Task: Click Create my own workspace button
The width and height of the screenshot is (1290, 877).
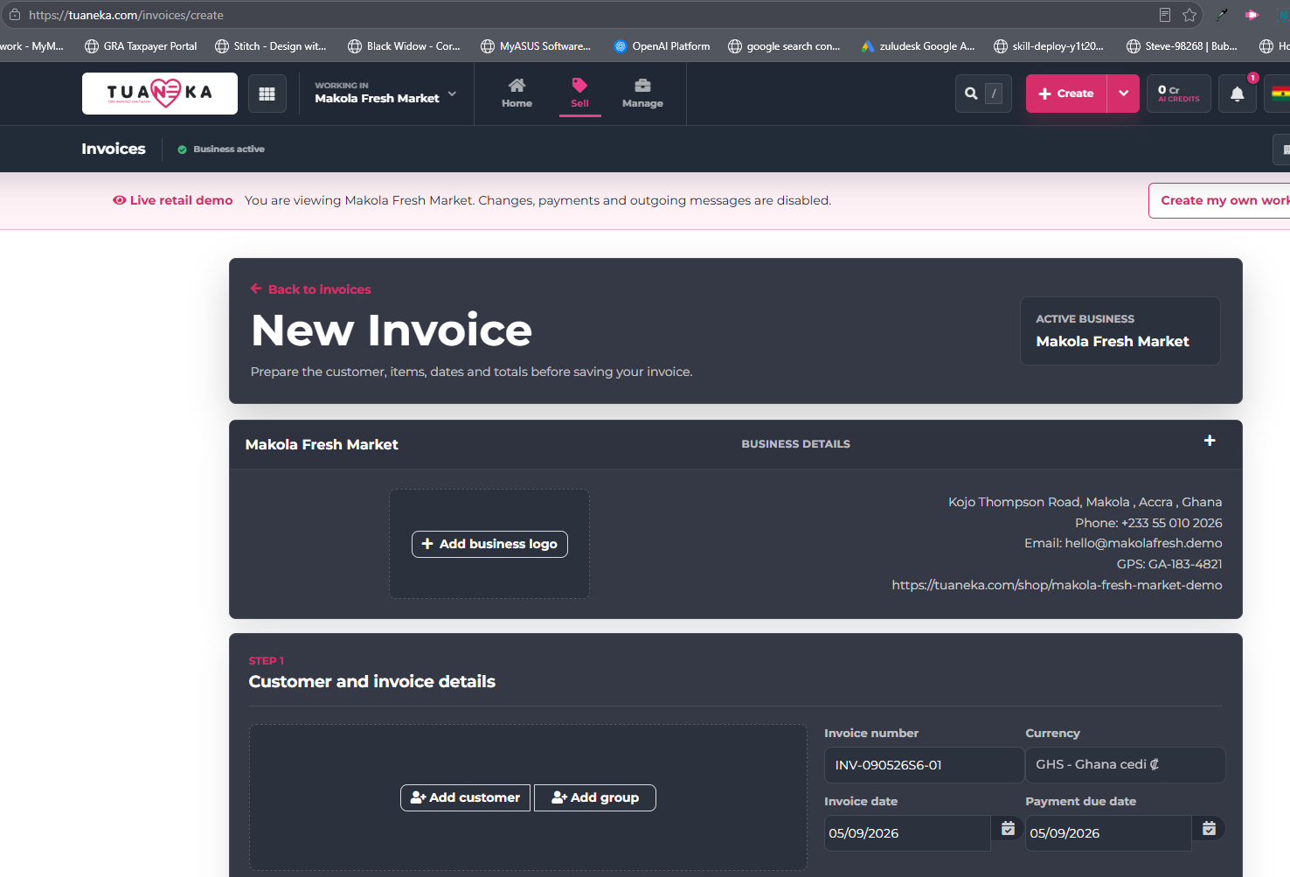Action: click(x=1220, y=200)
